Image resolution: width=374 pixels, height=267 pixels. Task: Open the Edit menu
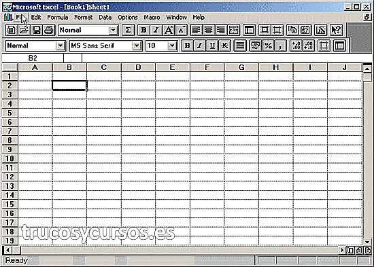[36, 18]
